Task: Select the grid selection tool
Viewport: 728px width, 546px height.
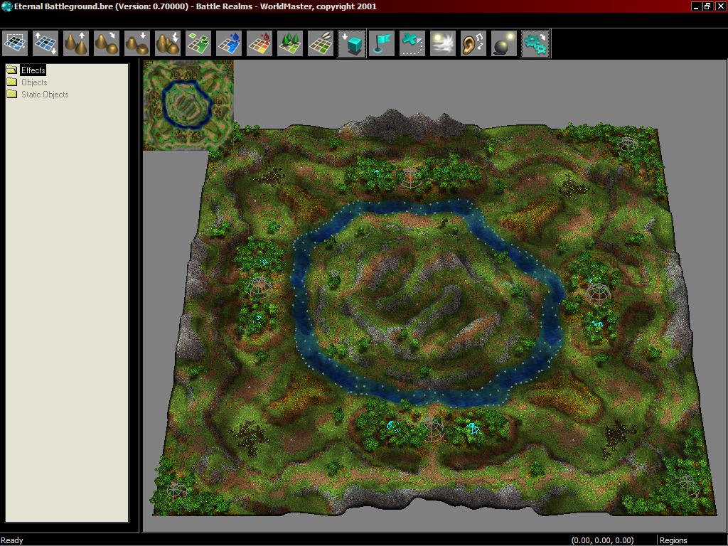Action: click(x=15, y=43)
